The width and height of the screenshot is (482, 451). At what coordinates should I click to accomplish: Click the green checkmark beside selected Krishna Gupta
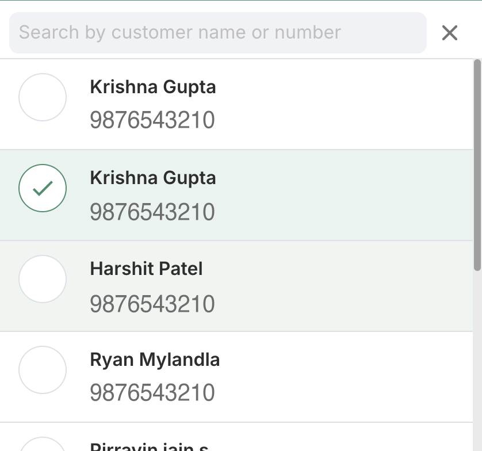click(x=43, y=188)
